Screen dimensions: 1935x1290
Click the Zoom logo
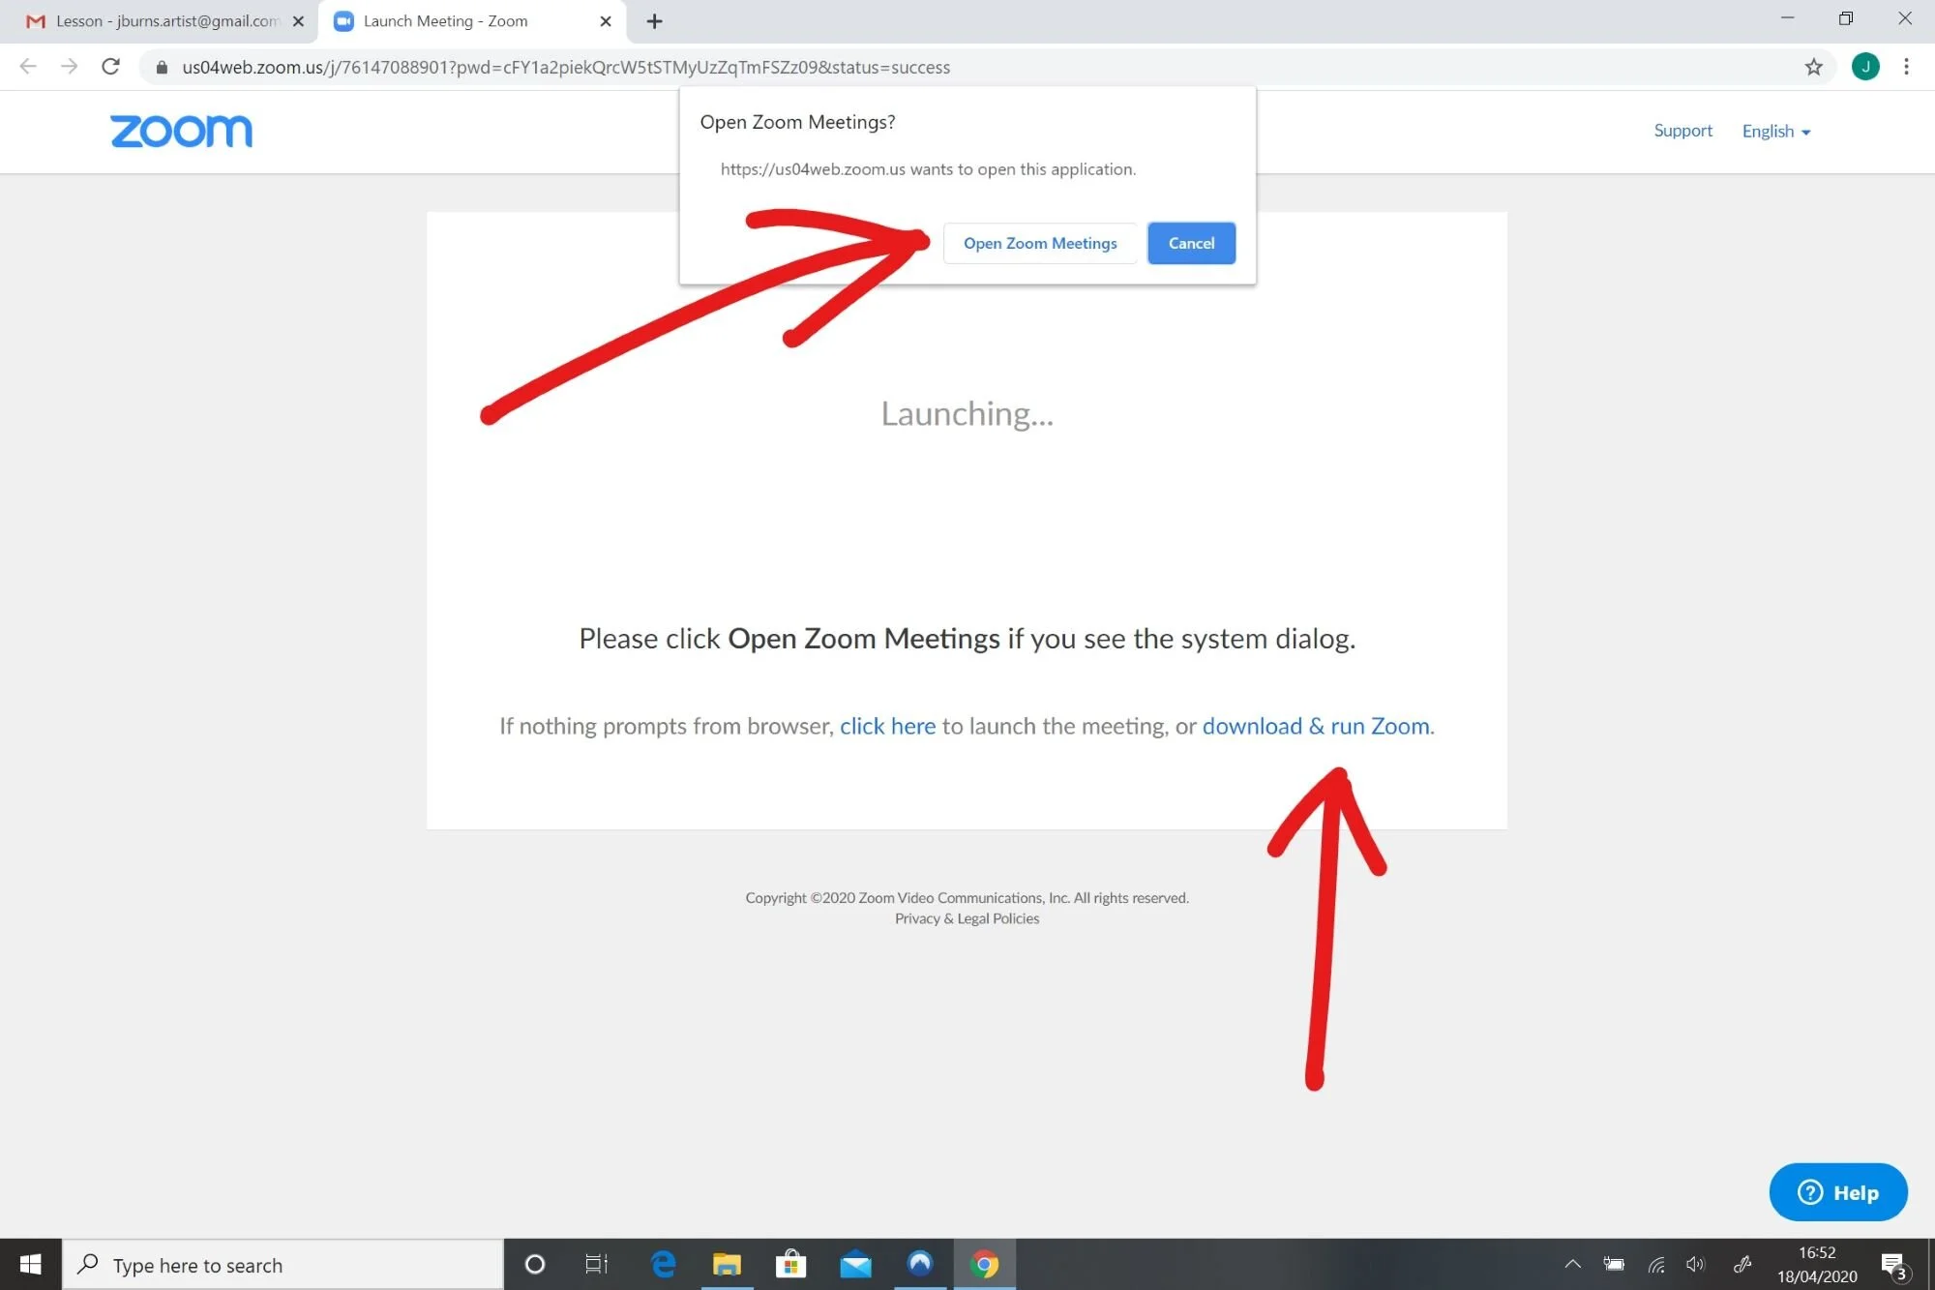click(x=182, y=131)
